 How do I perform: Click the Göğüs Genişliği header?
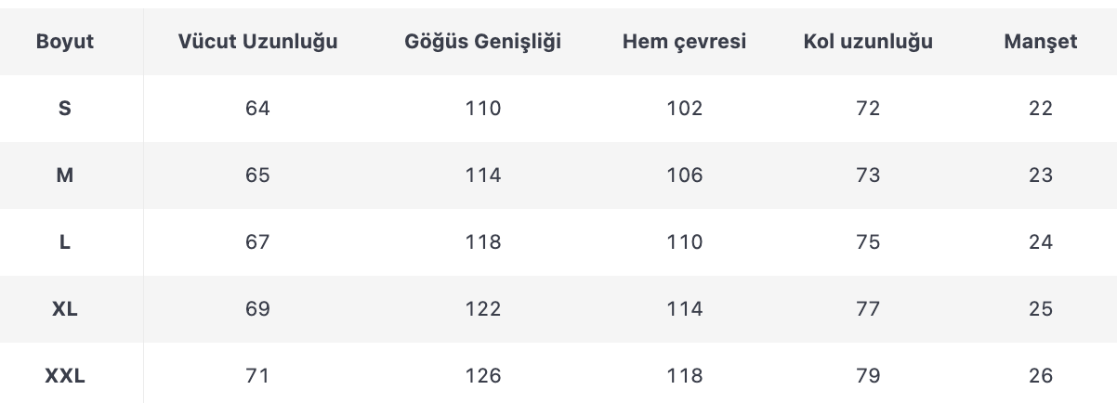pos(483,42)
